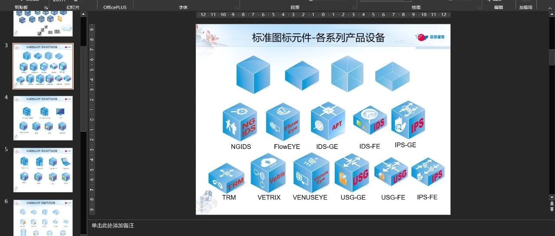
Task: Click the notes area '单击此处添加备注'
Action: tap(113, 226)
